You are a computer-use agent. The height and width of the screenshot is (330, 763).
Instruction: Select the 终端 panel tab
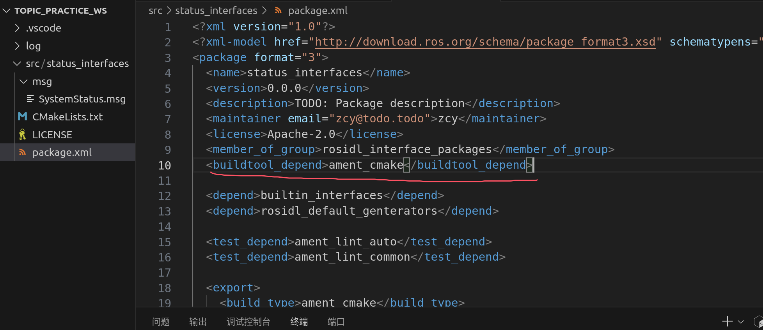[299, 321]
